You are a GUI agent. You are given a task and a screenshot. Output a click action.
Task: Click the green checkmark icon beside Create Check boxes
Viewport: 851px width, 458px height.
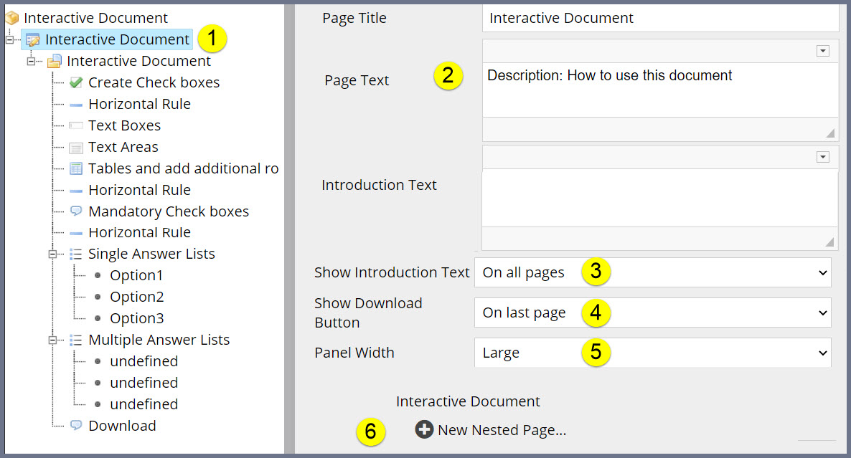pos(75,82)
